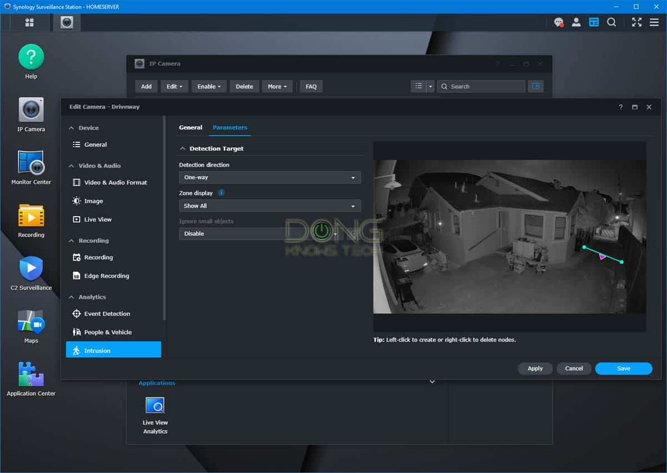
Task: Click Search field in IP Camera window
Action: pos(481,86)
